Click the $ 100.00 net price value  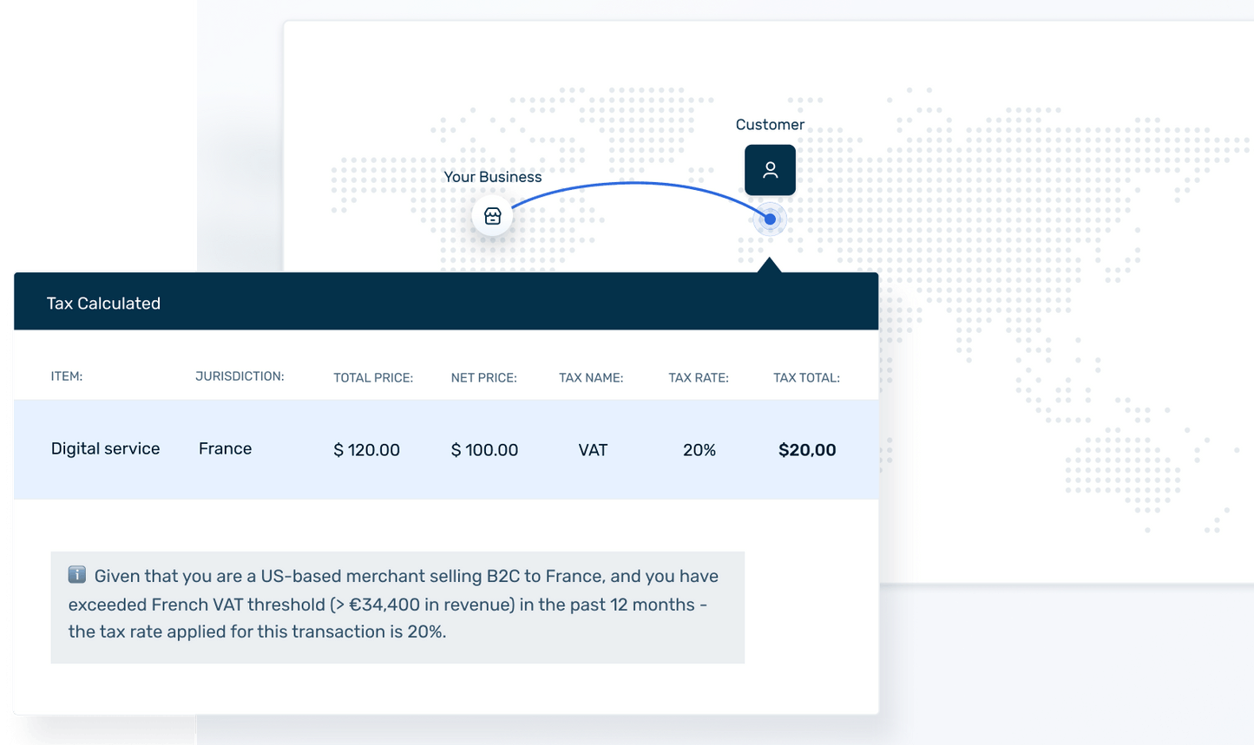[484, 450]
